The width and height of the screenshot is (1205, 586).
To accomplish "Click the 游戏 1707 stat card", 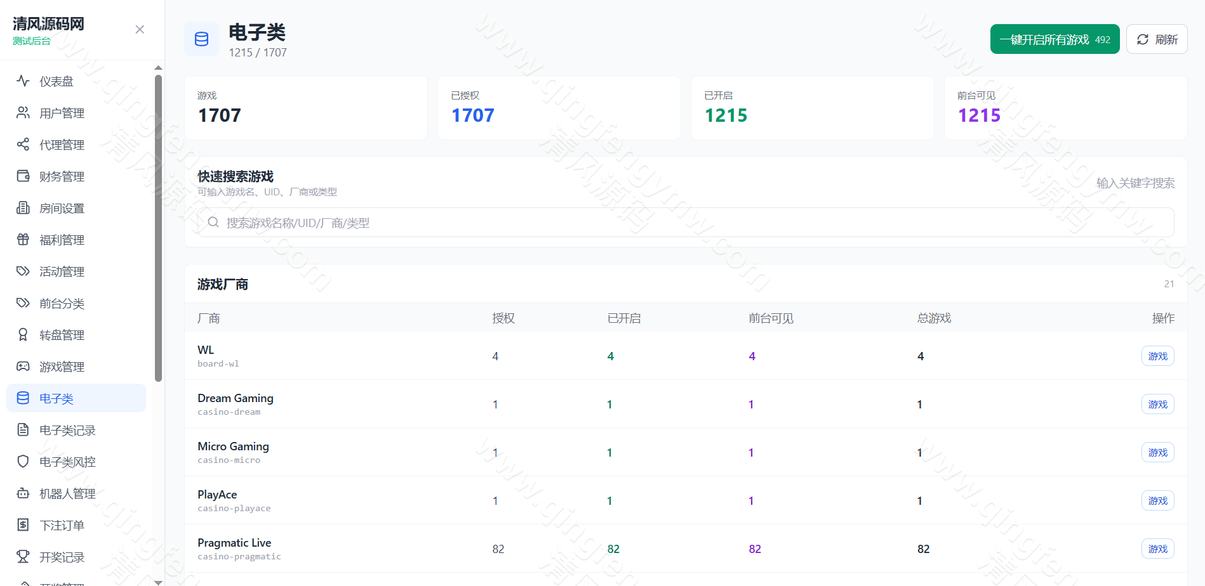I will click(x=305, y=108).
